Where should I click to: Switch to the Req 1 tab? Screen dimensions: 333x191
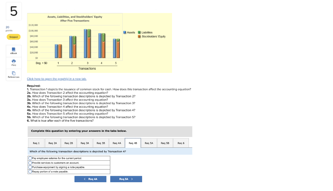(x=36, y=143)
